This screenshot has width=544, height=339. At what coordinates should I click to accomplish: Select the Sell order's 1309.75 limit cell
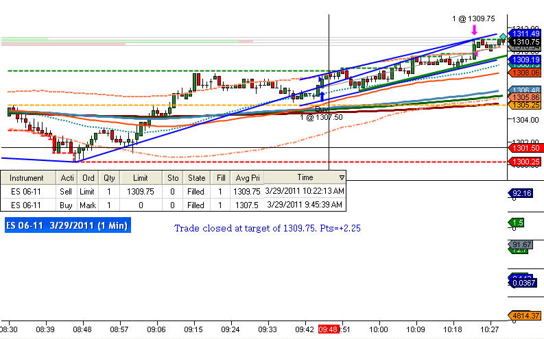(141, 192)
